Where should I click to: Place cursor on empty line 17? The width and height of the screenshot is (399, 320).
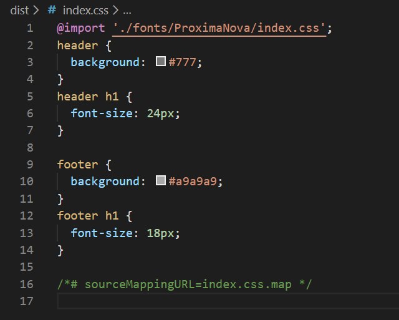click(x=228, y=301)
